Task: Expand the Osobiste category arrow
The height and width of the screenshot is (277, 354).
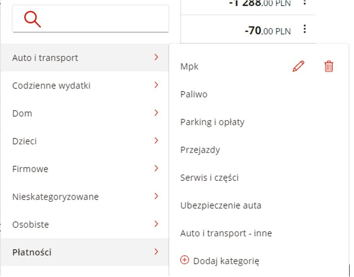Action: [156, 224]
